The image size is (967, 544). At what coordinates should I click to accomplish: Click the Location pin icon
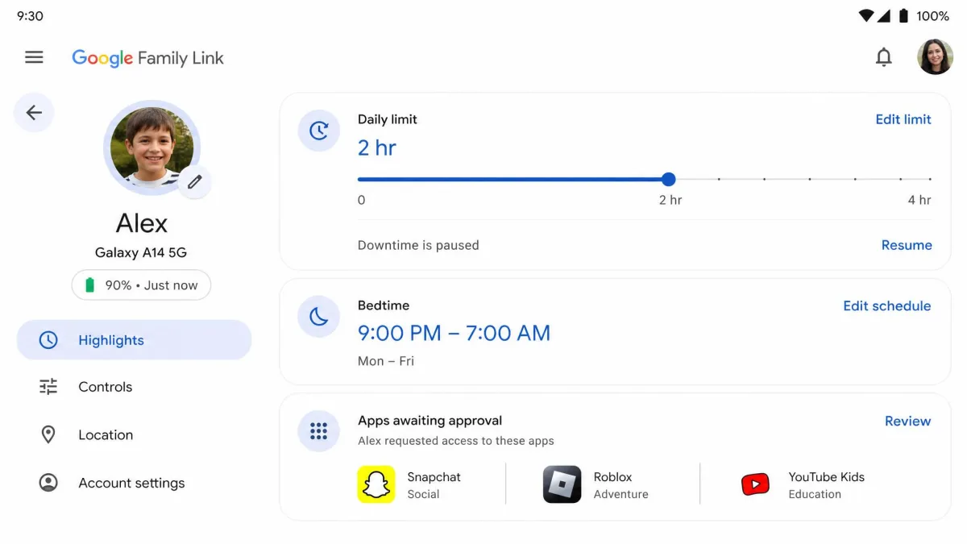pos(48,435)
